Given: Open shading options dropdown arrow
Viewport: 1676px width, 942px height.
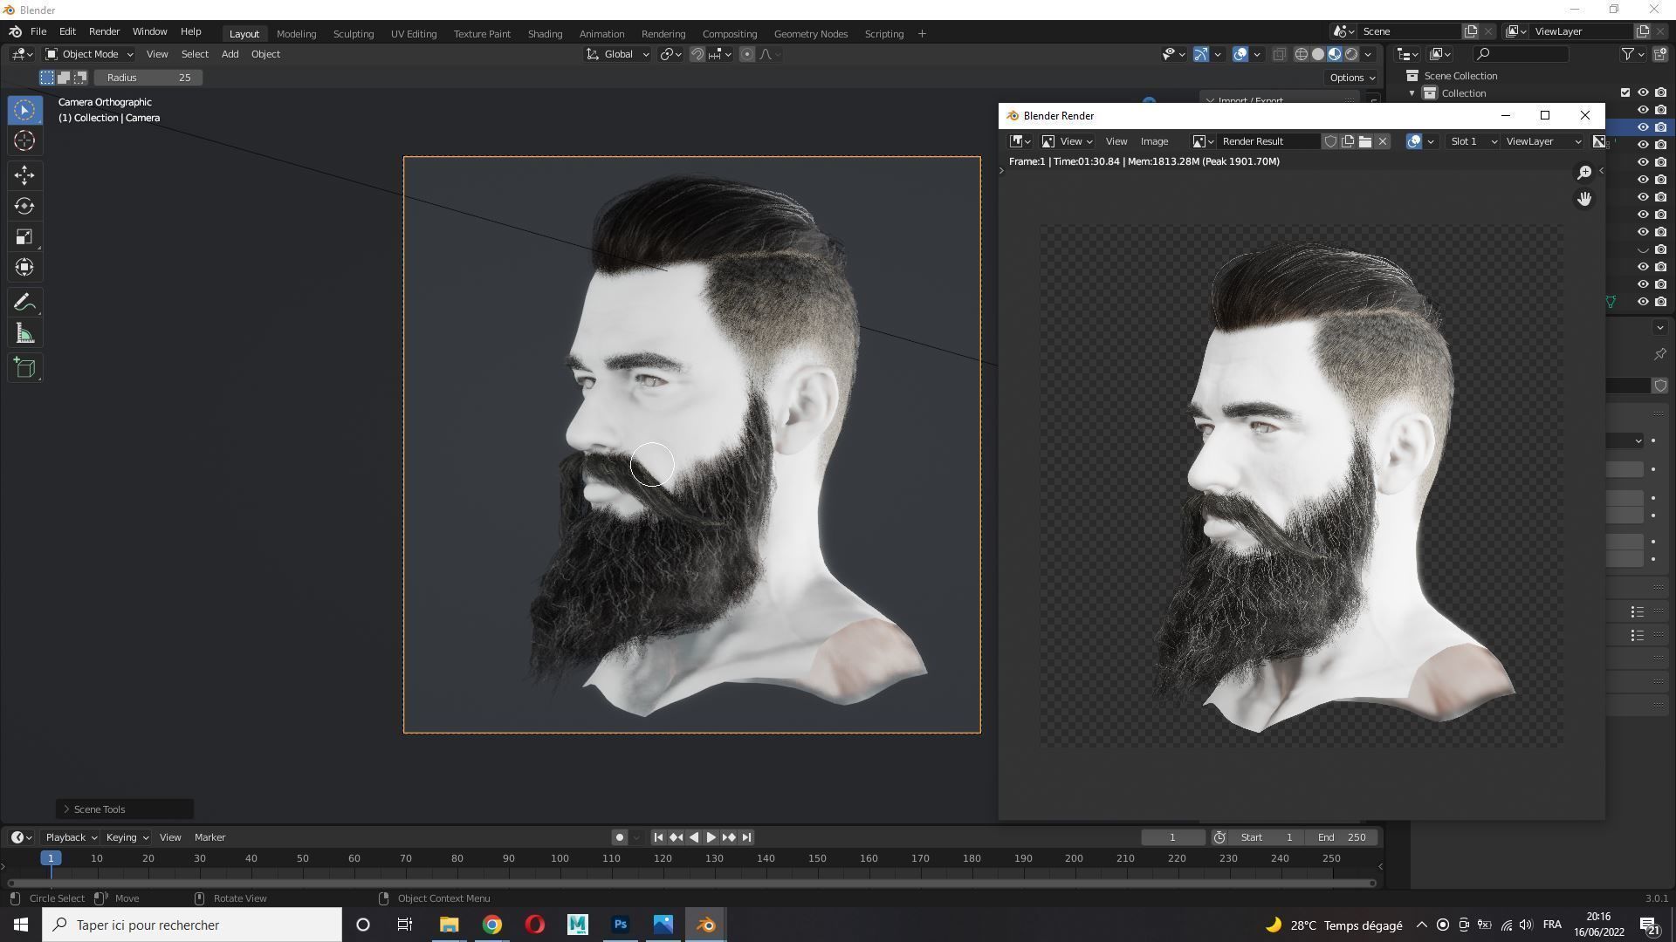Looking at the screenshot, I should click(1369, 54).
